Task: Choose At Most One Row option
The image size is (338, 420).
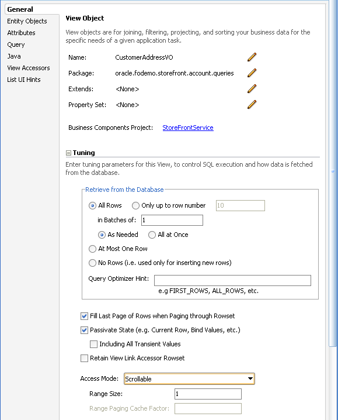Action: (x=92, y=249)
